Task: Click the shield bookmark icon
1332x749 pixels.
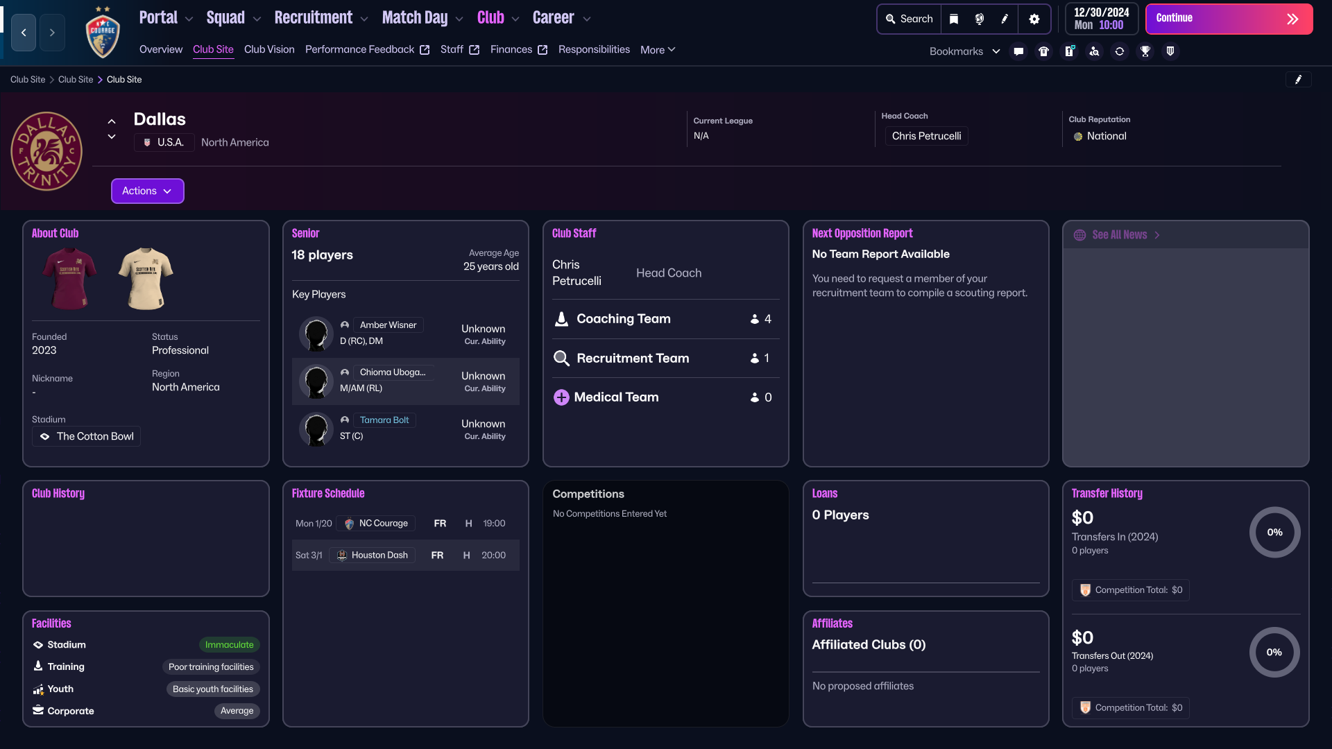Action: coord(1170,51)
